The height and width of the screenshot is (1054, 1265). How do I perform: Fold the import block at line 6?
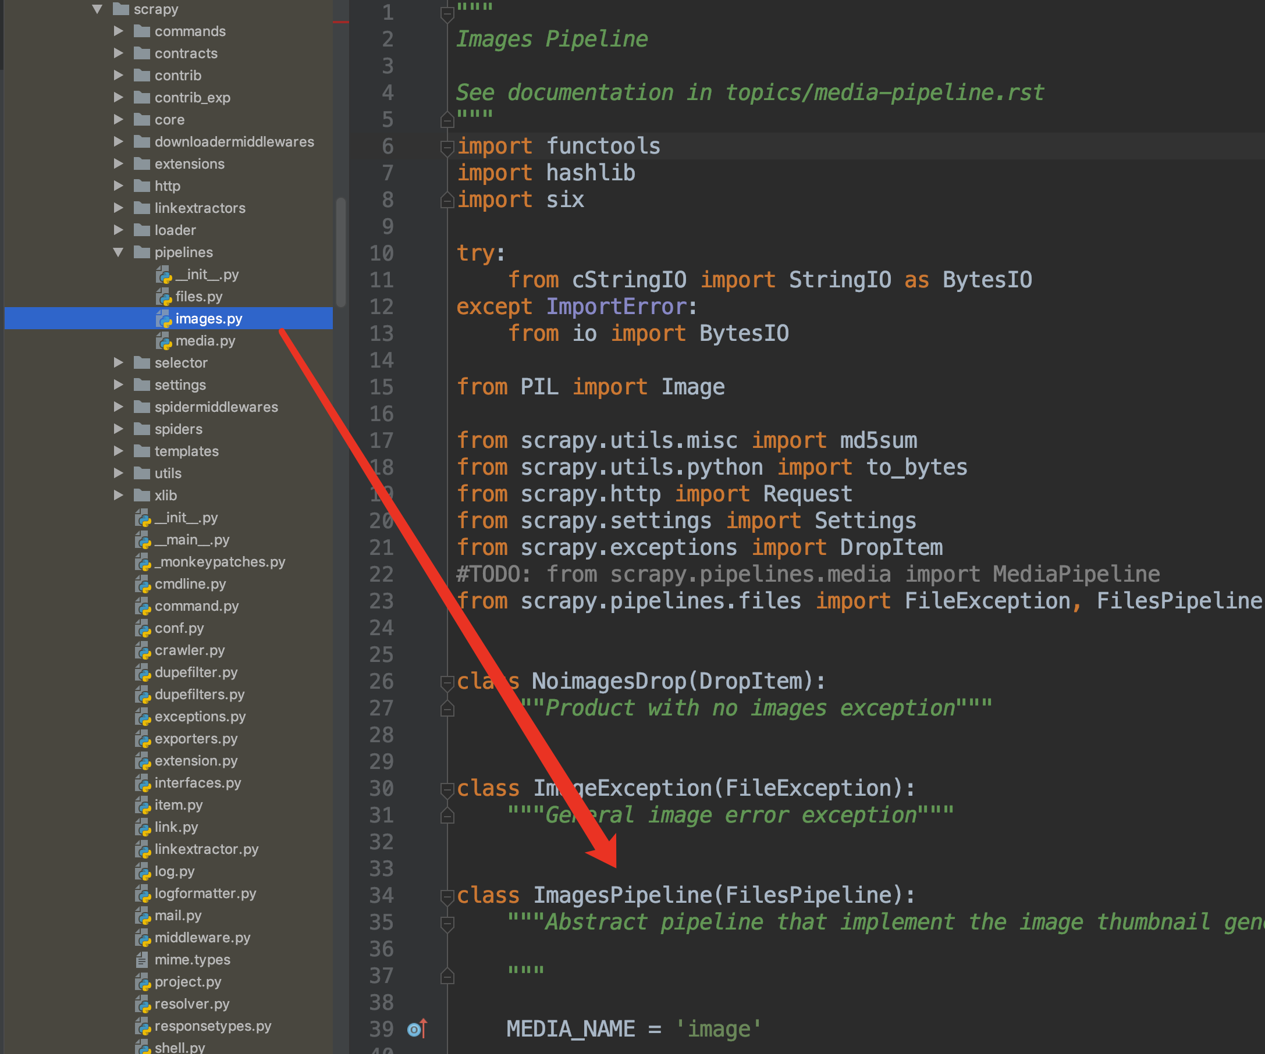coord(447,148)
